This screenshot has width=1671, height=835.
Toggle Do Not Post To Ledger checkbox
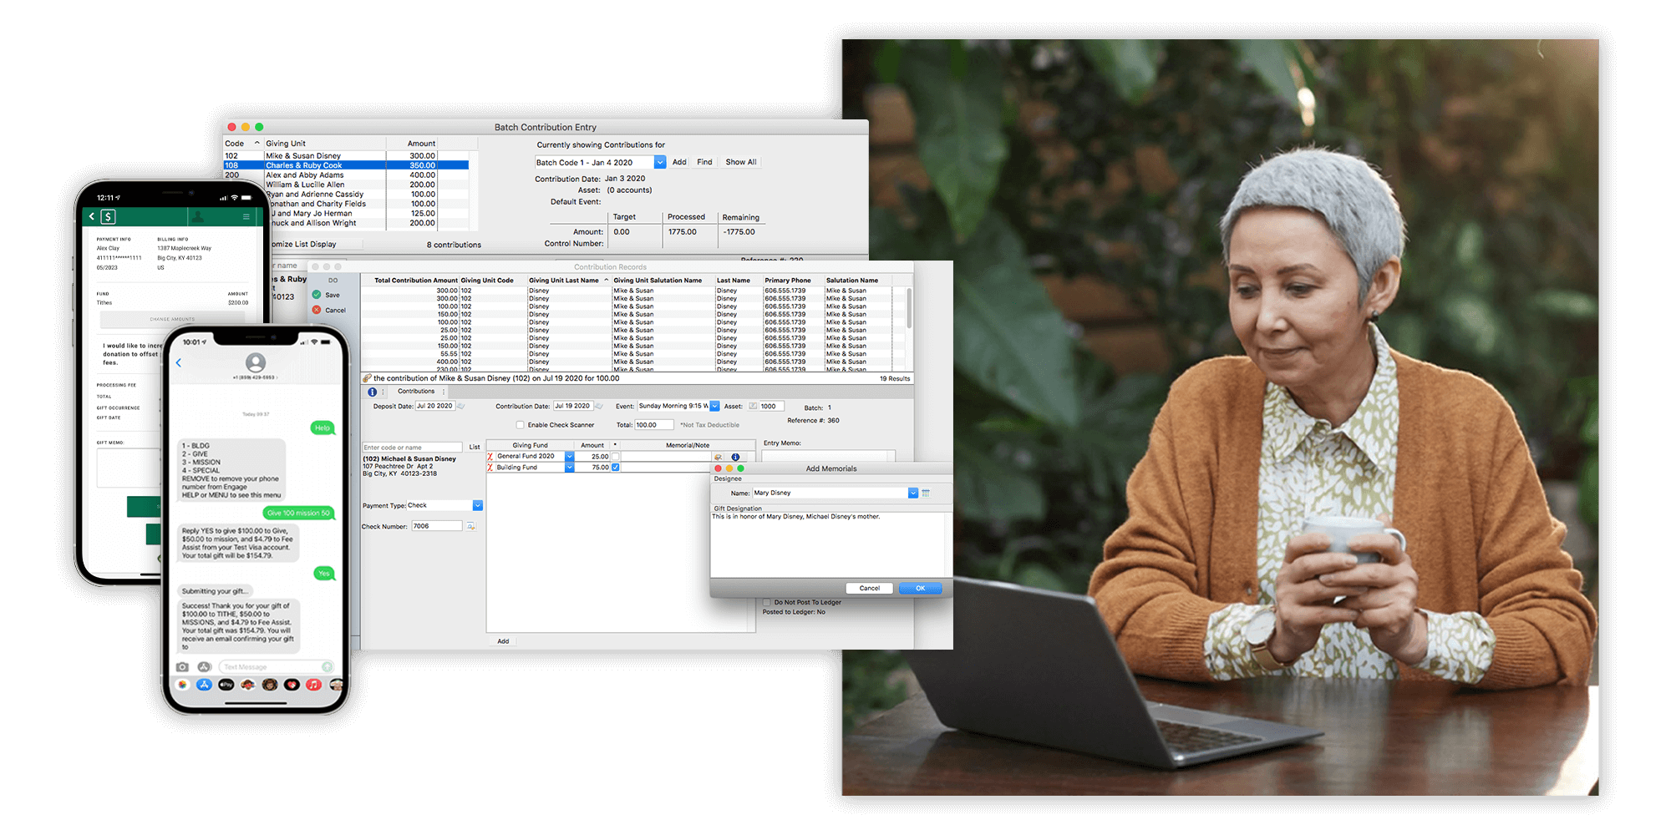(767, 602)
